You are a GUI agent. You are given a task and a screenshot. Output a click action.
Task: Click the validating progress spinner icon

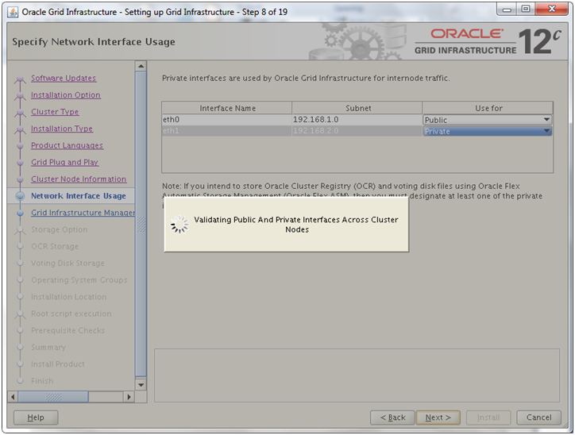179,225
